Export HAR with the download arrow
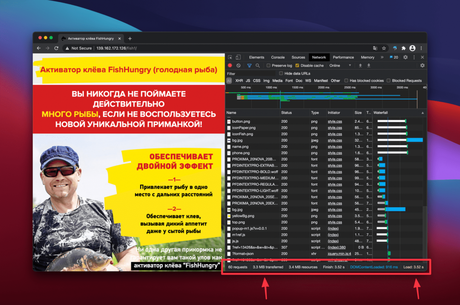Viewport: 460px width, 305px height. 369,65
